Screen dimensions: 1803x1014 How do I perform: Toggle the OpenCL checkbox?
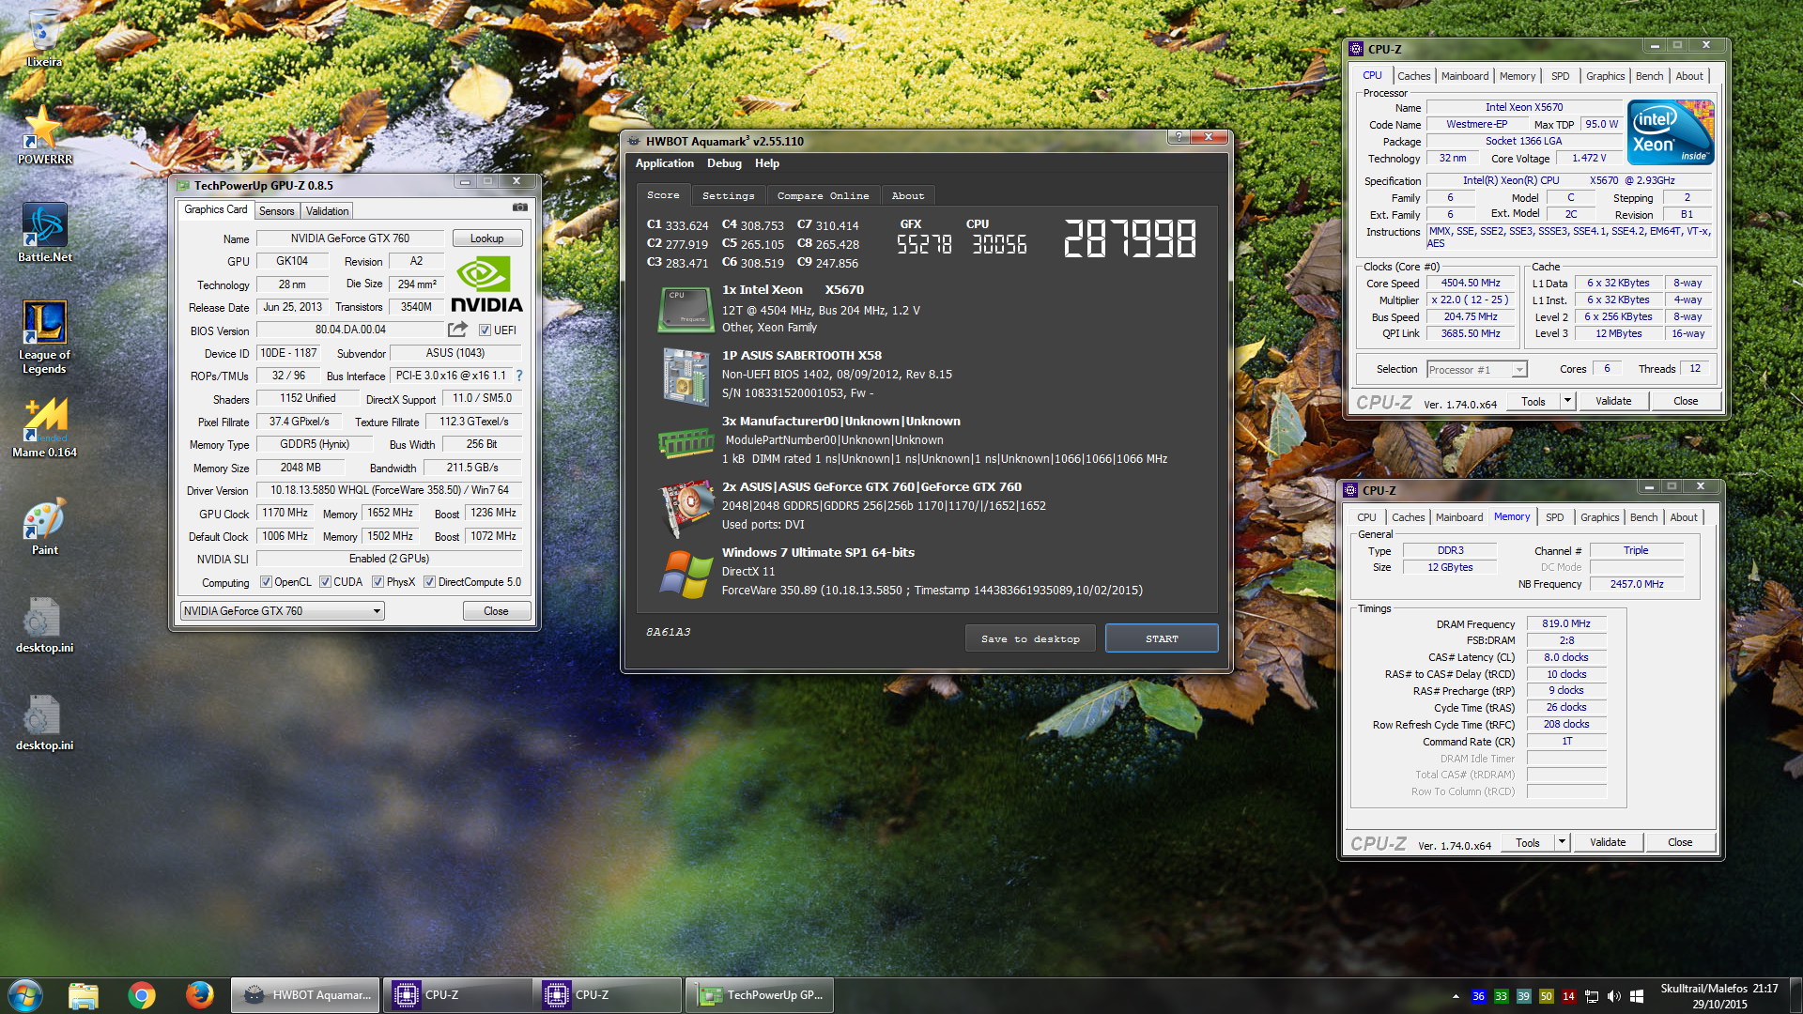click(x=266, y=582)
